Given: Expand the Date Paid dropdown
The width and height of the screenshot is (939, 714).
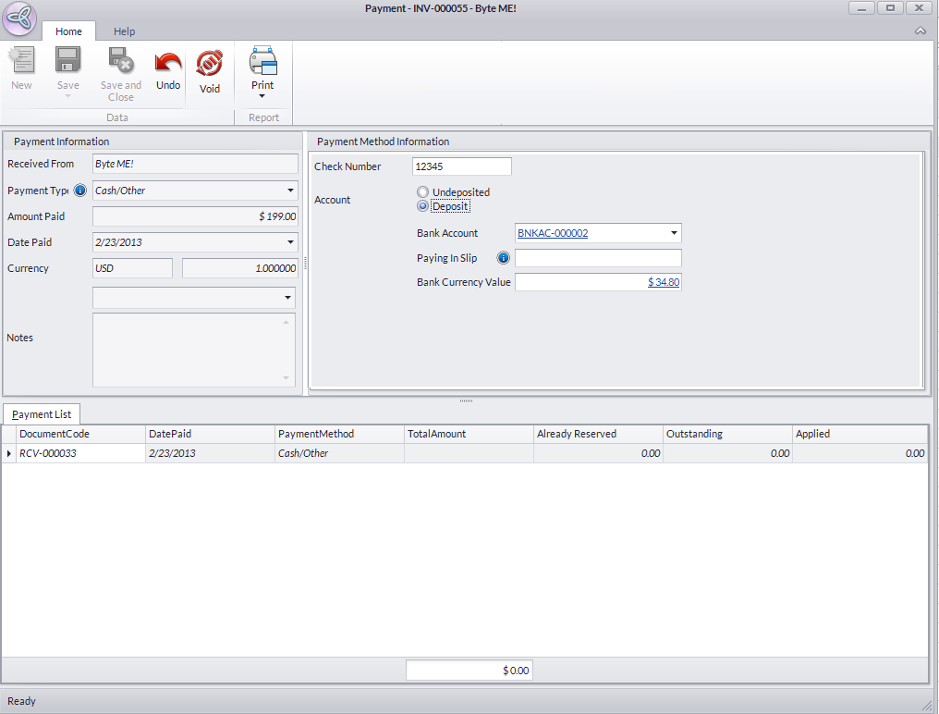Looking at the screenshot, I should [290, 242].
